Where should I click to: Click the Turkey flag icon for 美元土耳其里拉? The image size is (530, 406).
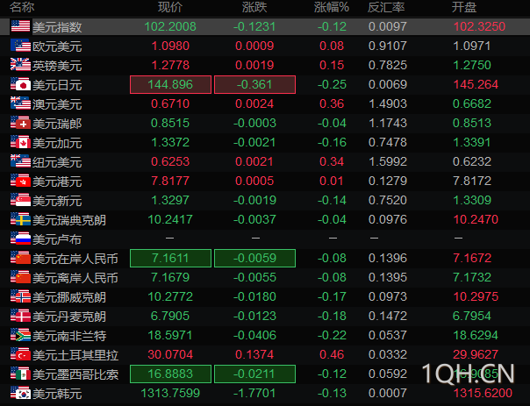click(20, 353)
